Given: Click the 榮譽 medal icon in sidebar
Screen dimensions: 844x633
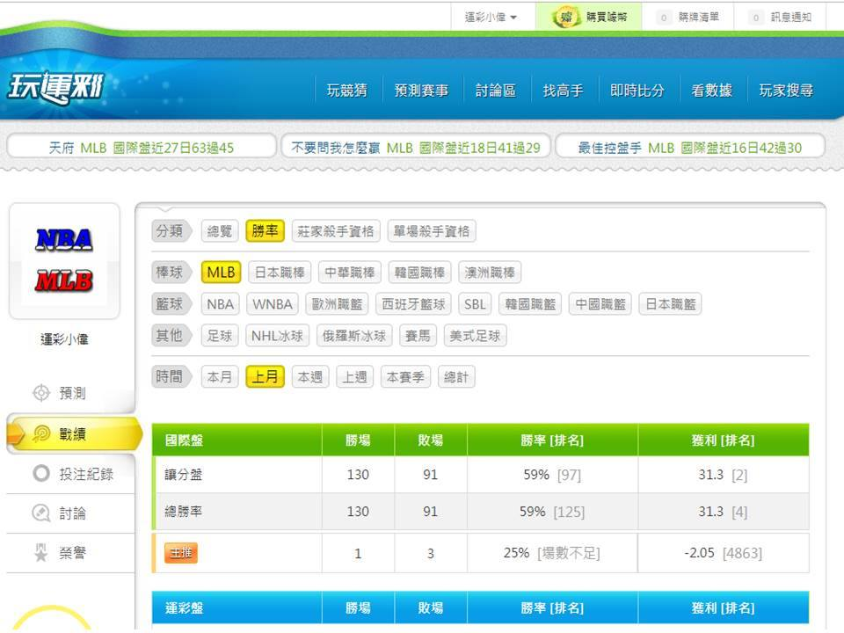Looking at the screenshot, I should click(41, 553).
